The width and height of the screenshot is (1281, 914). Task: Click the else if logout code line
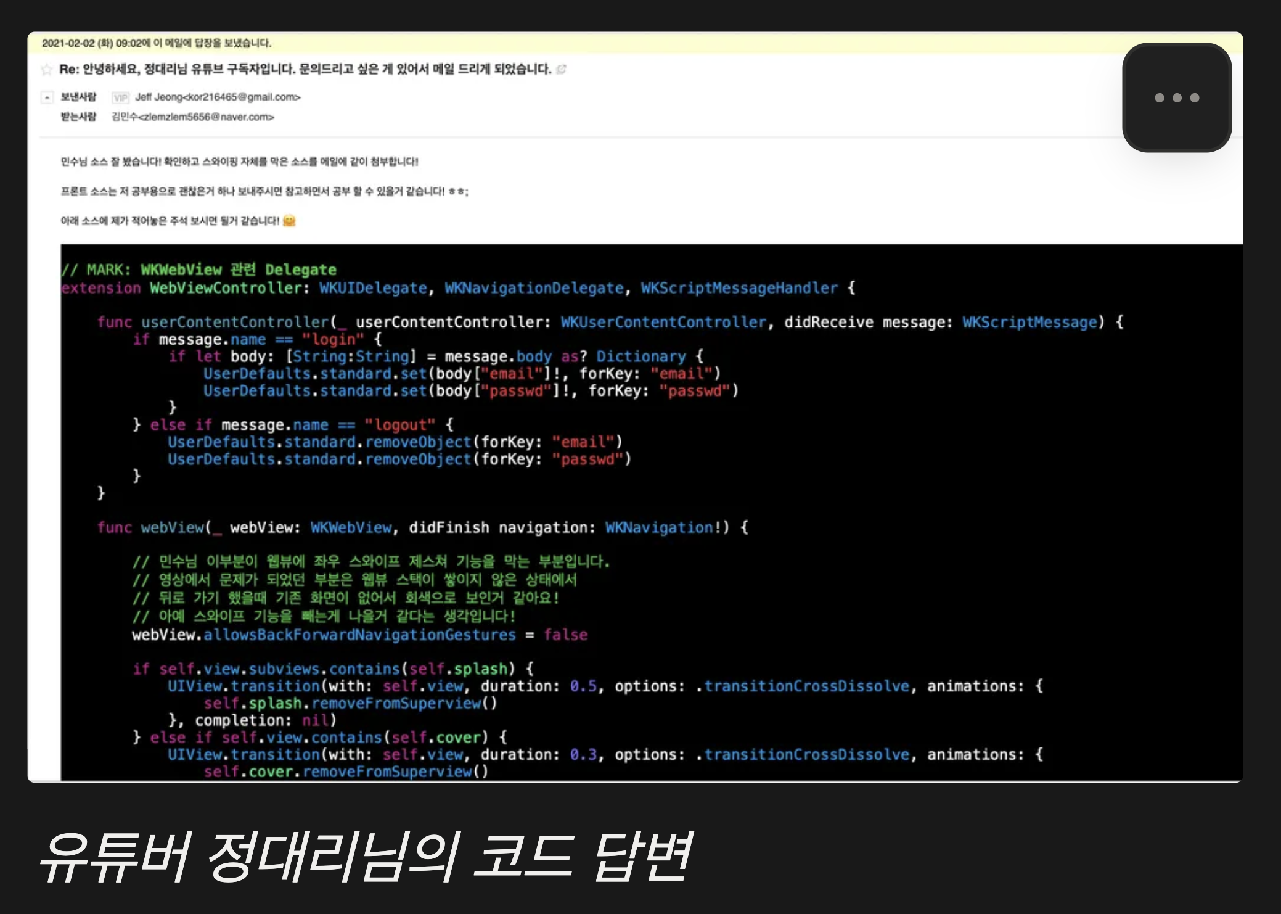coord(293,425)
